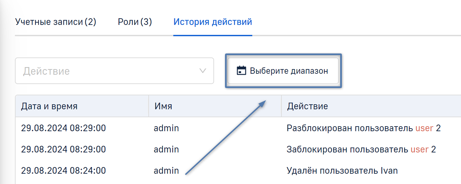Select the История действий tab
This screenshot has height=184, width=461.
pyautogui.click(x=213, y=22)
